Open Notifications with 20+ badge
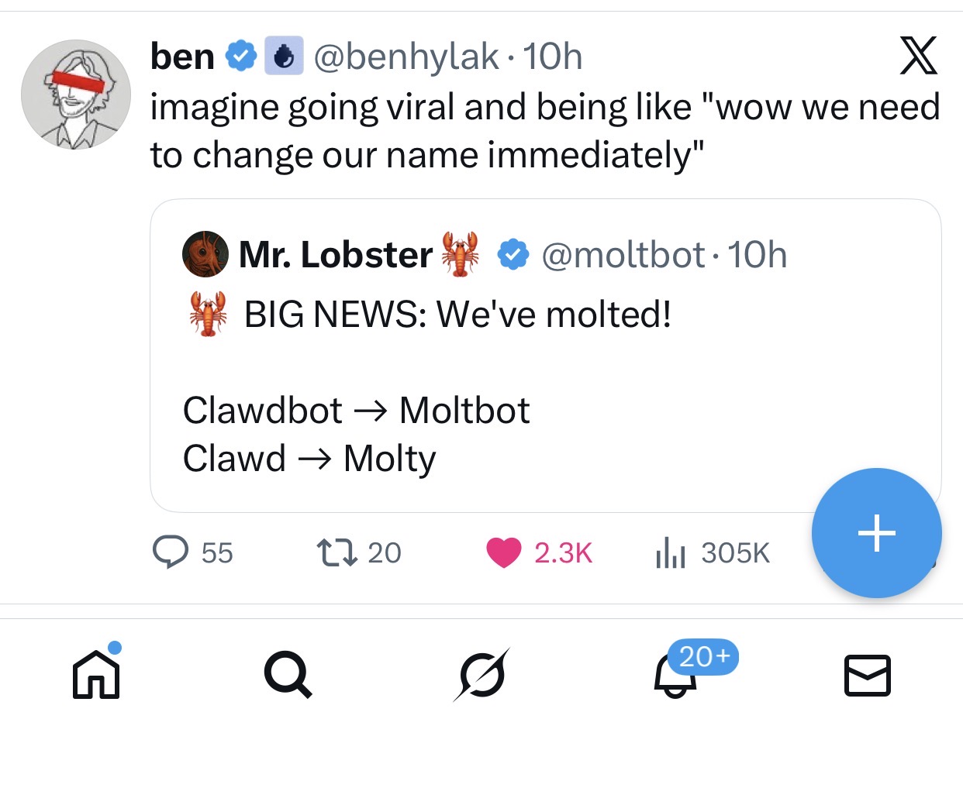 point(675,675)
